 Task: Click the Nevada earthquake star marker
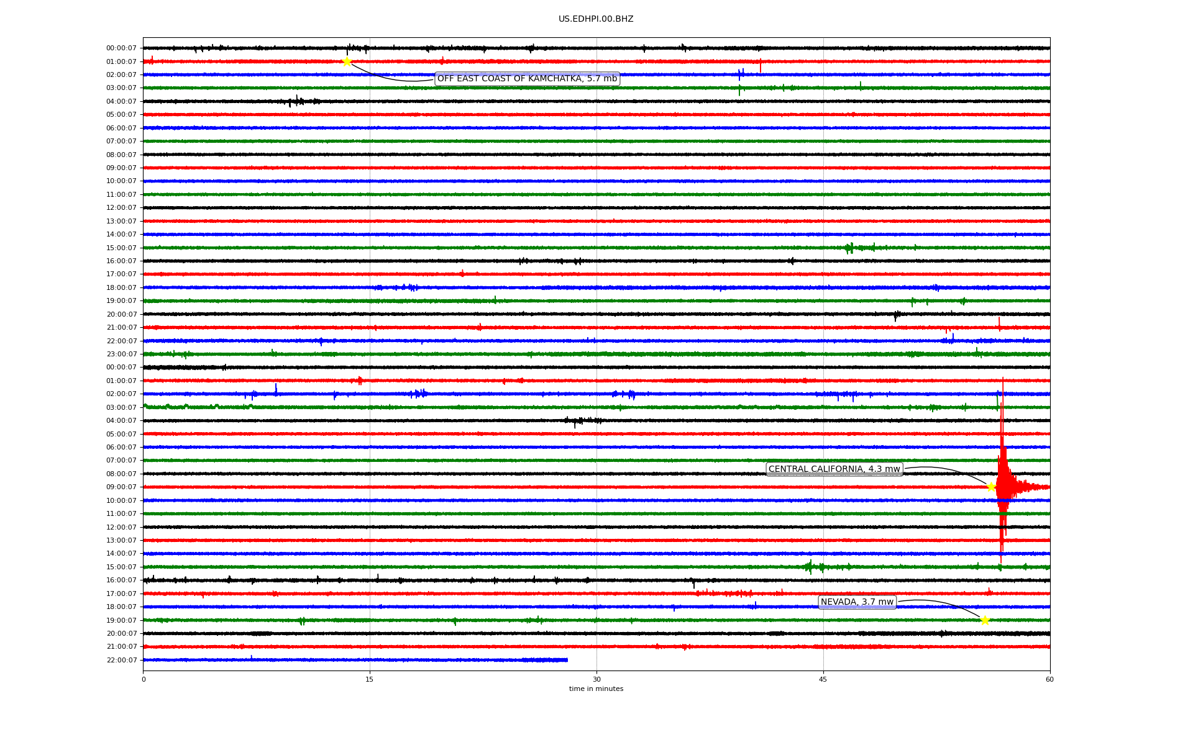[x=985, y=620]
